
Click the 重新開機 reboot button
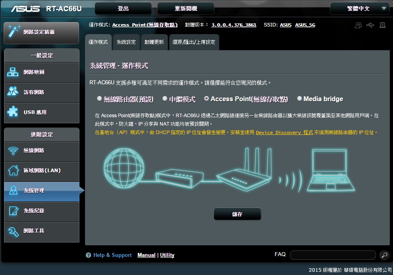click(x=186, y=8)
